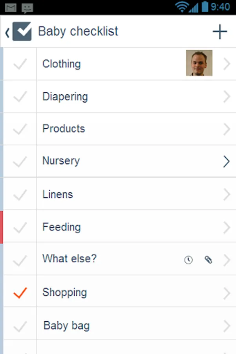The height and width of the screenshot is (354, 236).
Task: Check off the Clothing item
Action: (x=20, y=64)
